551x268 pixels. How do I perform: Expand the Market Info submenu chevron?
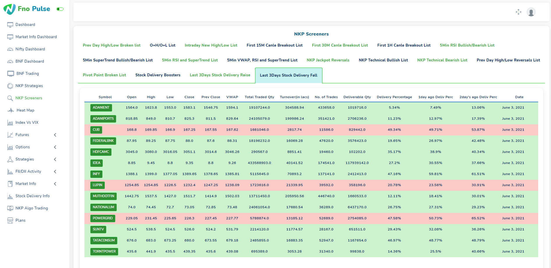pyautogui.click(x=55, y=184)
